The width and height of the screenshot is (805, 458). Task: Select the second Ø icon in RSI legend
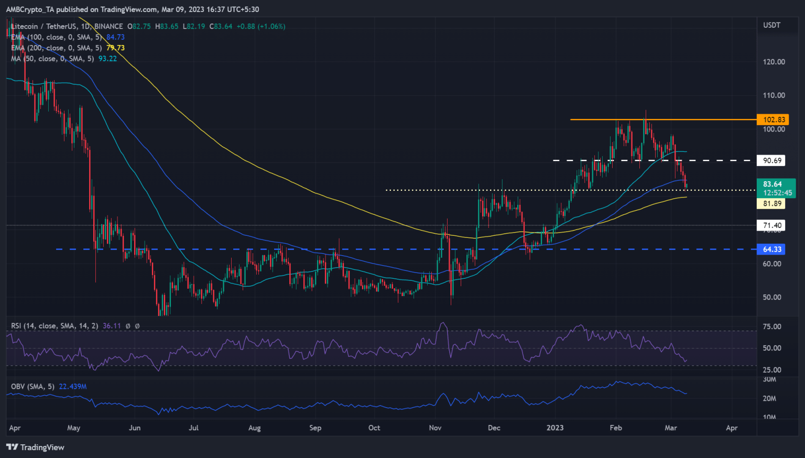click(137, 326)
